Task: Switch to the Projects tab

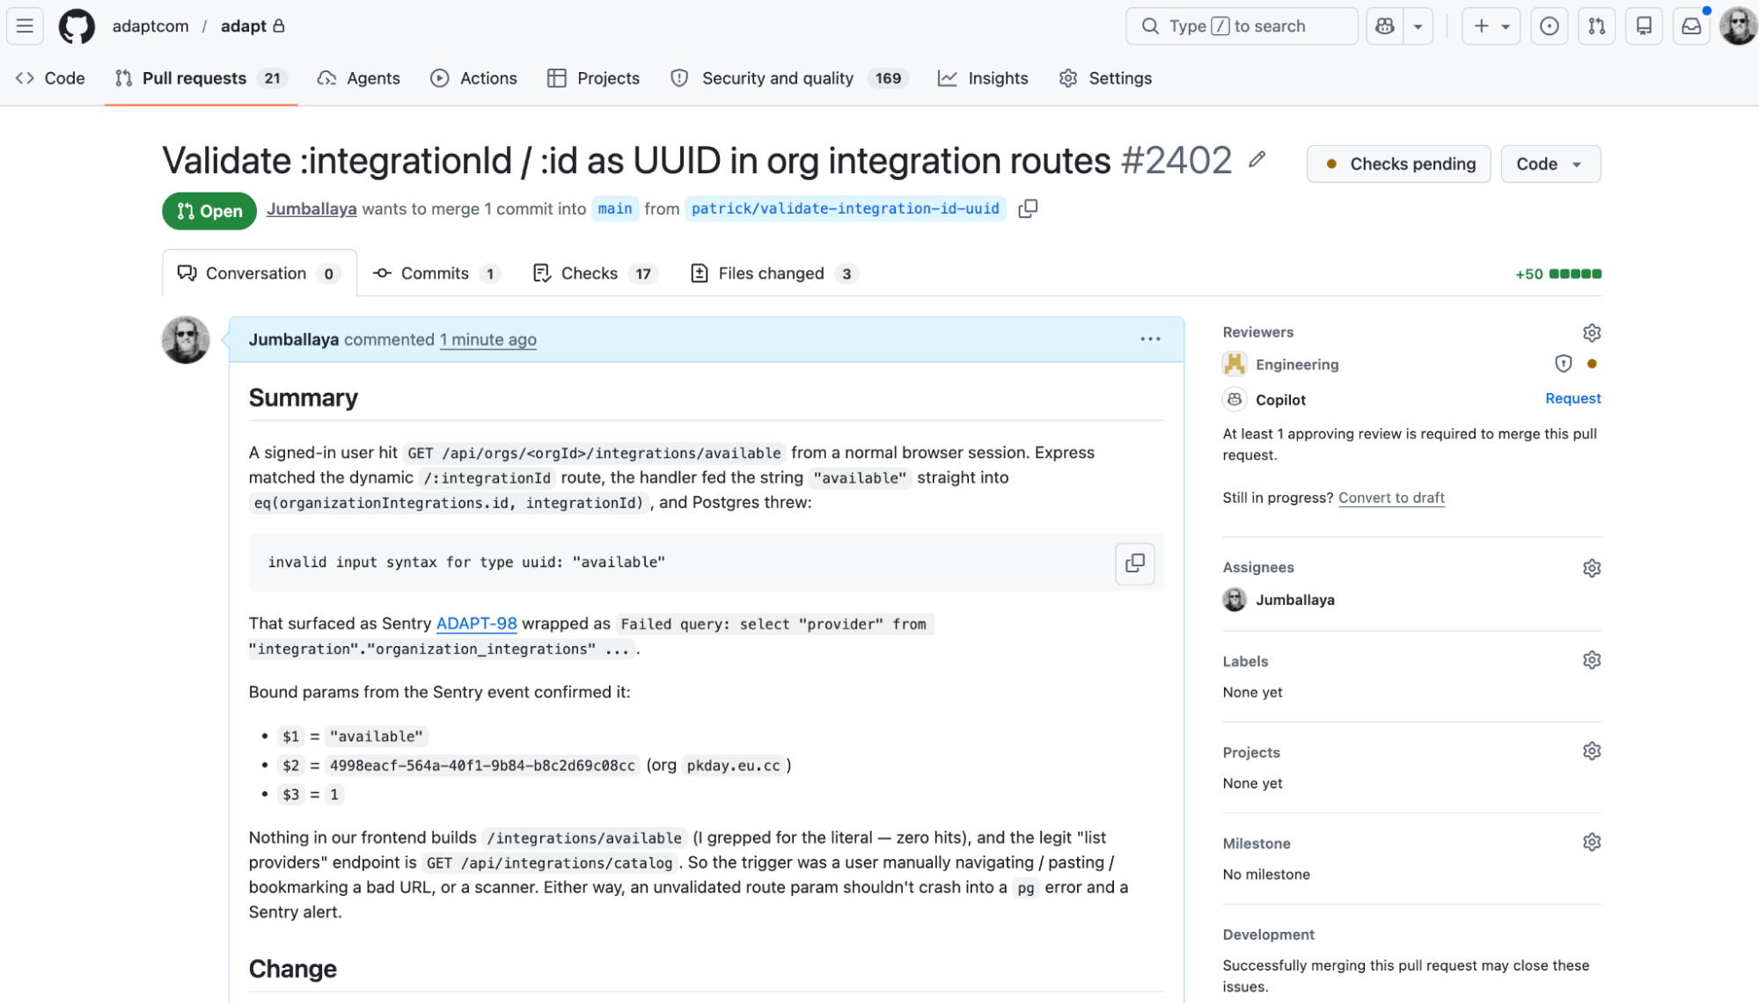Action: point(594,78)
